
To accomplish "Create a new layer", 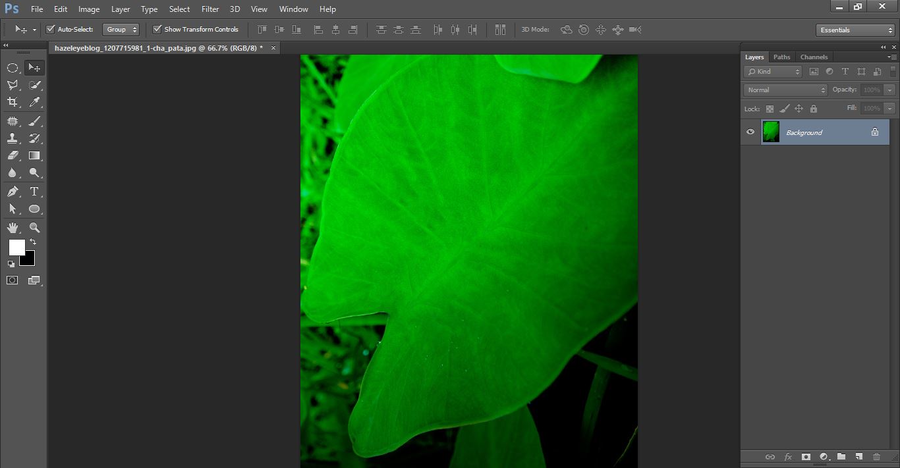I will 858,456.
